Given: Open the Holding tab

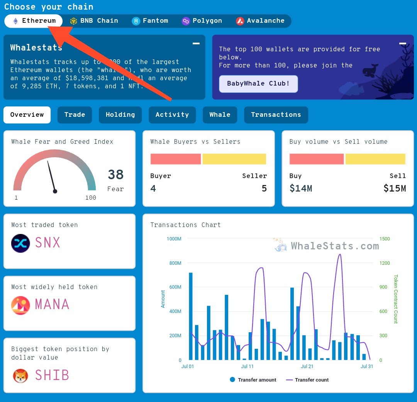Looking at the screenshot, I should coord(120,115).
